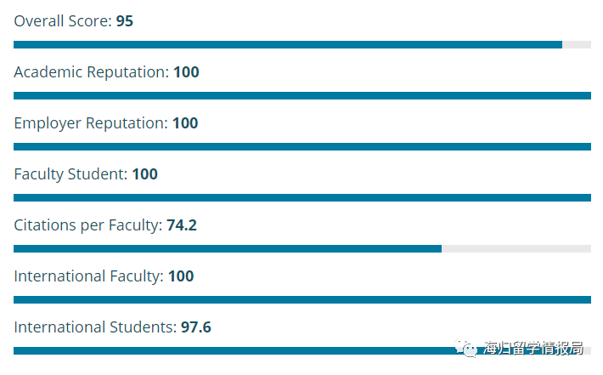603x375 pixels.
Task: Select the Citations per Faculty label
Action: tap(88, 225)
